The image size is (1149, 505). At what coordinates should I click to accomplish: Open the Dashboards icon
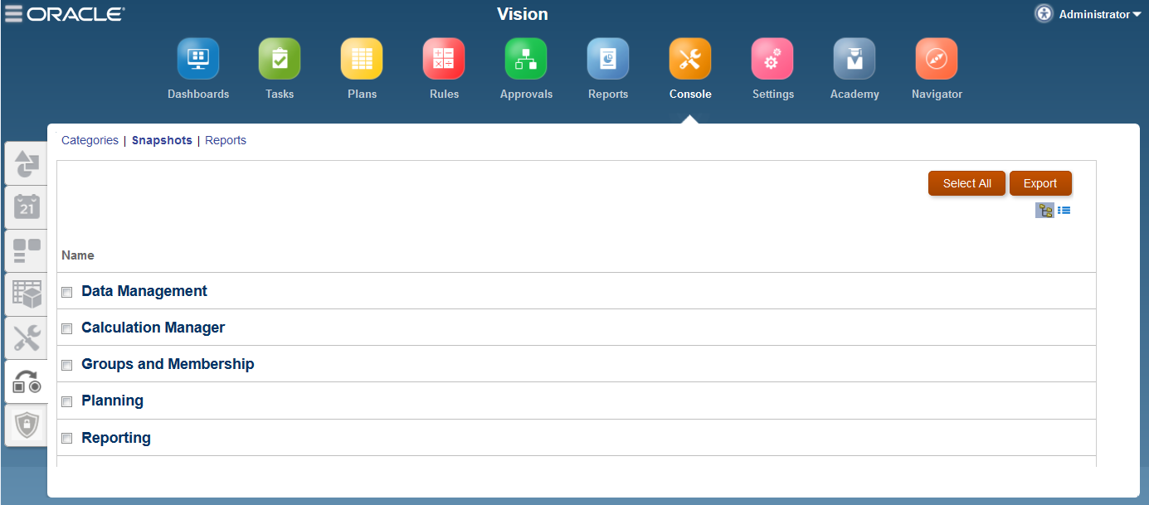(x=198, y=59)
